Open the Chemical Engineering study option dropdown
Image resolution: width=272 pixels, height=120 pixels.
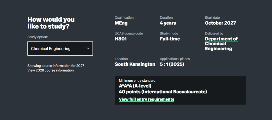[x=60, y=49]
